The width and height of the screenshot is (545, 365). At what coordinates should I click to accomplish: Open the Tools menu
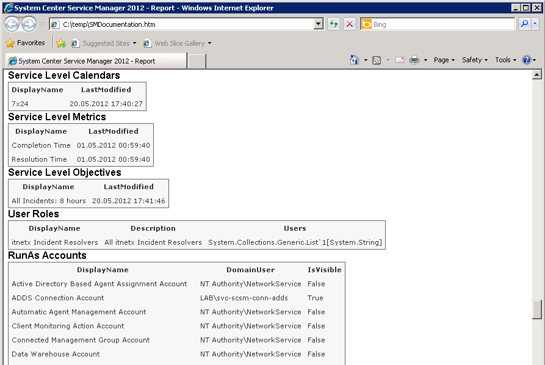coord(506,60)
